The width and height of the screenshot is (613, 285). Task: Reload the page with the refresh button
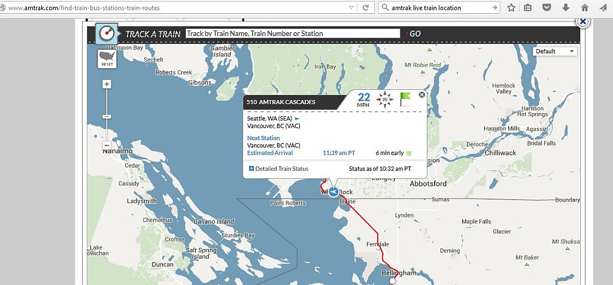pos(365,8)
